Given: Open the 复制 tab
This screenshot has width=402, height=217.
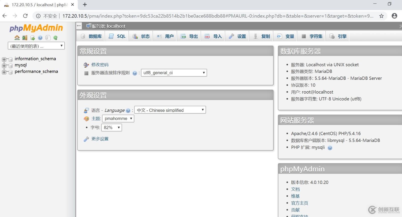Looking at the screenshot, I should point(262,36).
